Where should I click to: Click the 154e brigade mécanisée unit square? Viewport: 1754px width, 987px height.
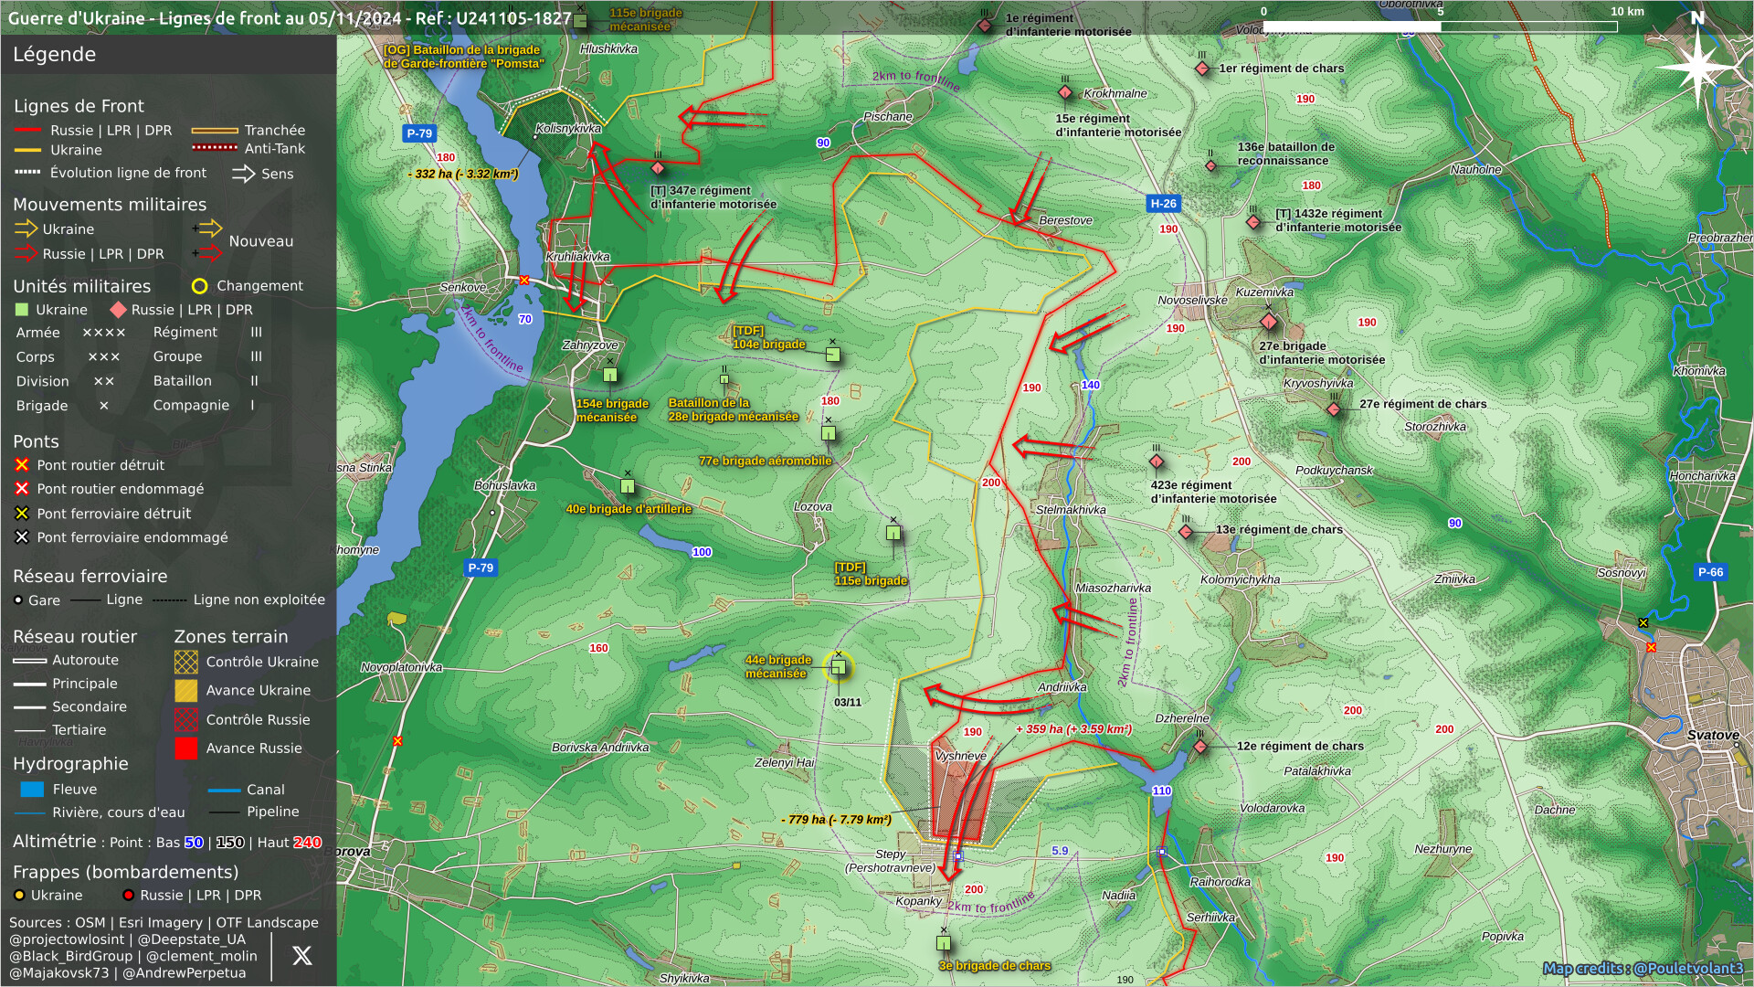pos(610,375)
